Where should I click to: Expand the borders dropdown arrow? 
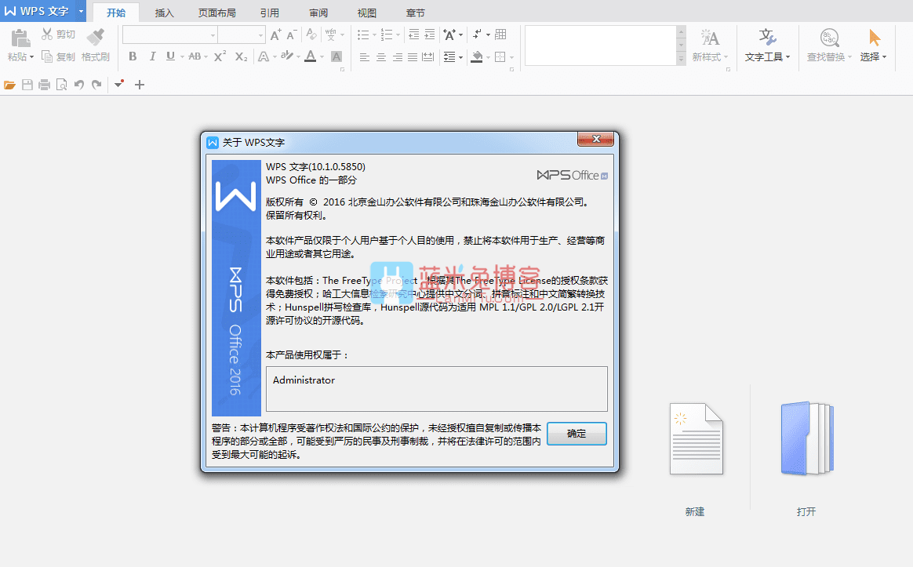511,57
